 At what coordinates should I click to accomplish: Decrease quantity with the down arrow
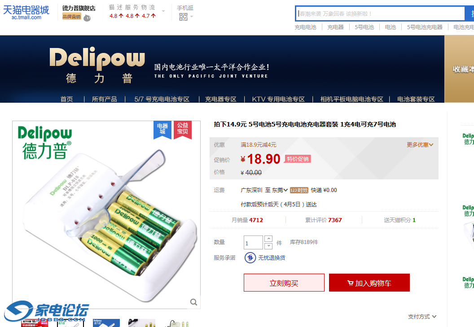(268, 246)
